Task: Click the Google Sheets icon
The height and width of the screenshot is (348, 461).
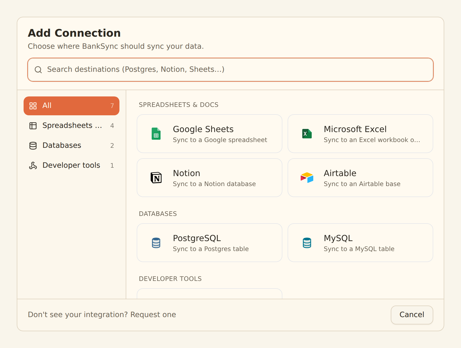Action: [156, 134]
